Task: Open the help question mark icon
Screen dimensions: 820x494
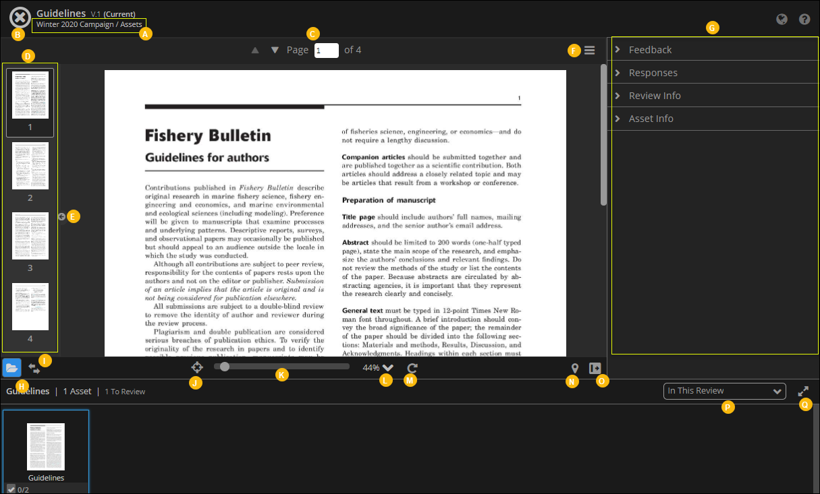Action: point(804,20)
